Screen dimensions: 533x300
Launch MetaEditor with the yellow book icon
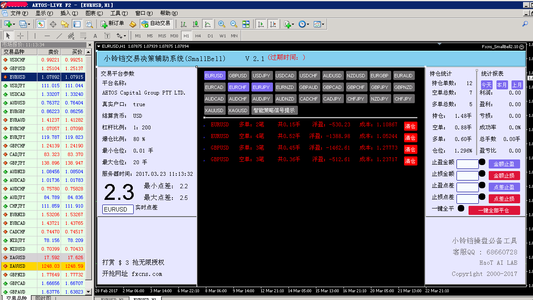point(133,24)
